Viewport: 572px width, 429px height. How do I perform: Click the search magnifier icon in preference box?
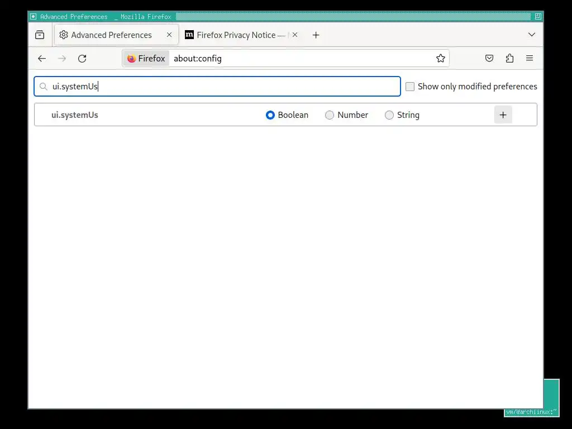coord(44,87)
